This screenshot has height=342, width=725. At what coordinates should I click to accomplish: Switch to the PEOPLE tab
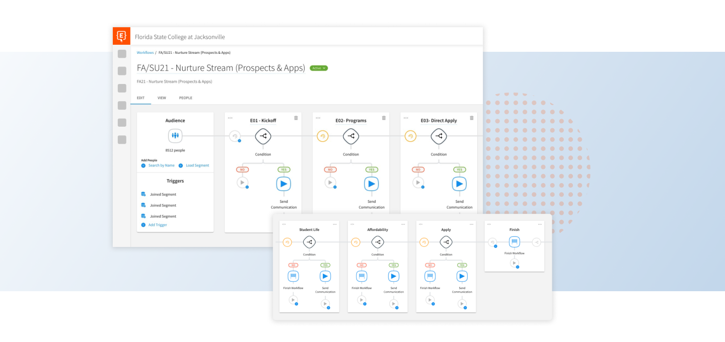click(186, 98)
